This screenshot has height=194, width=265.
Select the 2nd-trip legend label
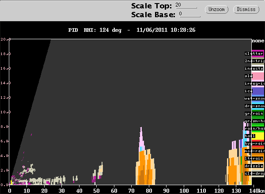point(254,61)
